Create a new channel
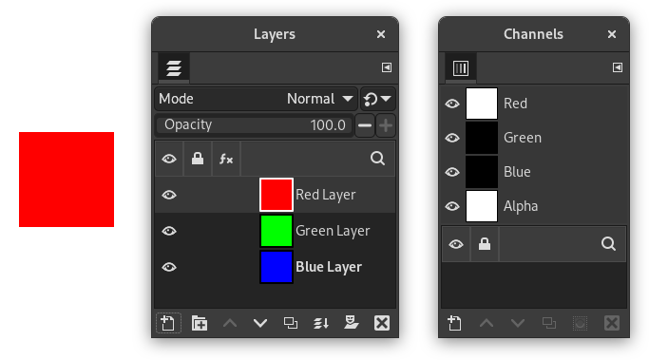This screenshot has height=360, width=649. tap(454, 323)
